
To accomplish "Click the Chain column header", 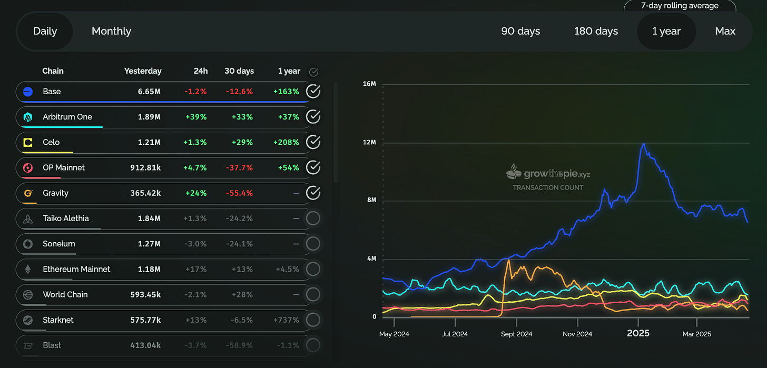I will tap(53, 71).
